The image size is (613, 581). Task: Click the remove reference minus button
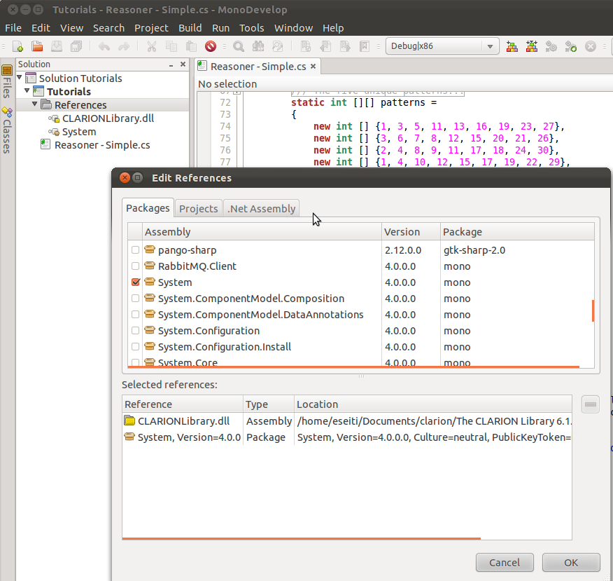pyautogui.click(x=590, y=404)
